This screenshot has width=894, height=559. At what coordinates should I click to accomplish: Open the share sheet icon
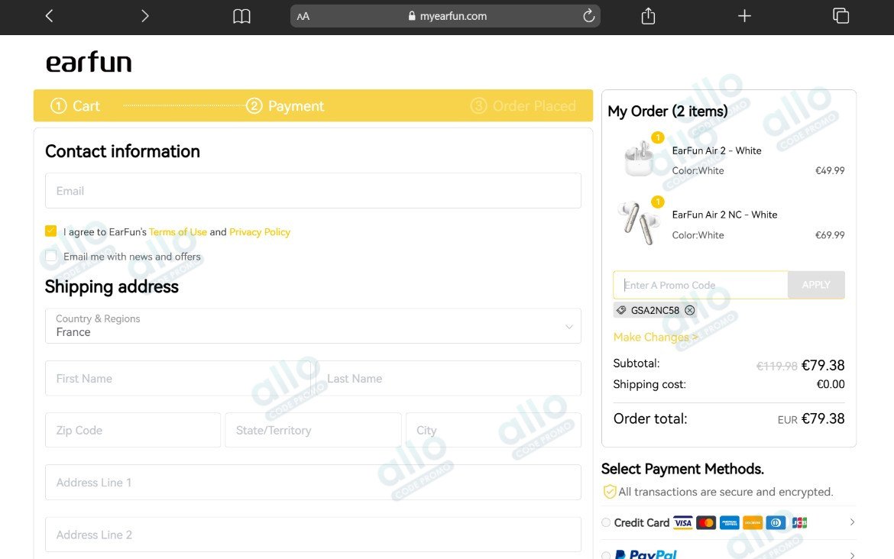[648, 16]
